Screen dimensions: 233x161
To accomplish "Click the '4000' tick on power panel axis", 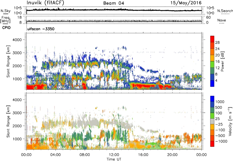I will tap(17, 40).
